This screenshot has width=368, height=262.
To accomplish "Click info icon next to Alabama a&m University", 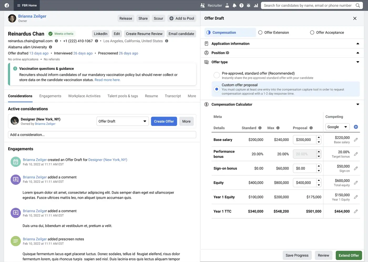I will click(x=50, y=47).
